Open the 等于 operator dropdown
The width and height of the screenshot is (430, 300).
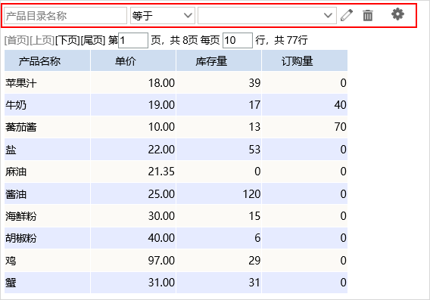163,16
